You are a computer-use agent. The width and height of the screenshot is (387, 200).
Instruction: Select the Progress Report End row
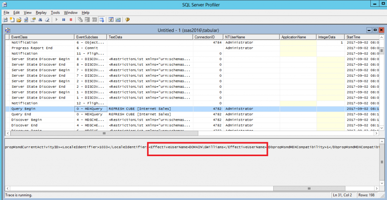192,48
